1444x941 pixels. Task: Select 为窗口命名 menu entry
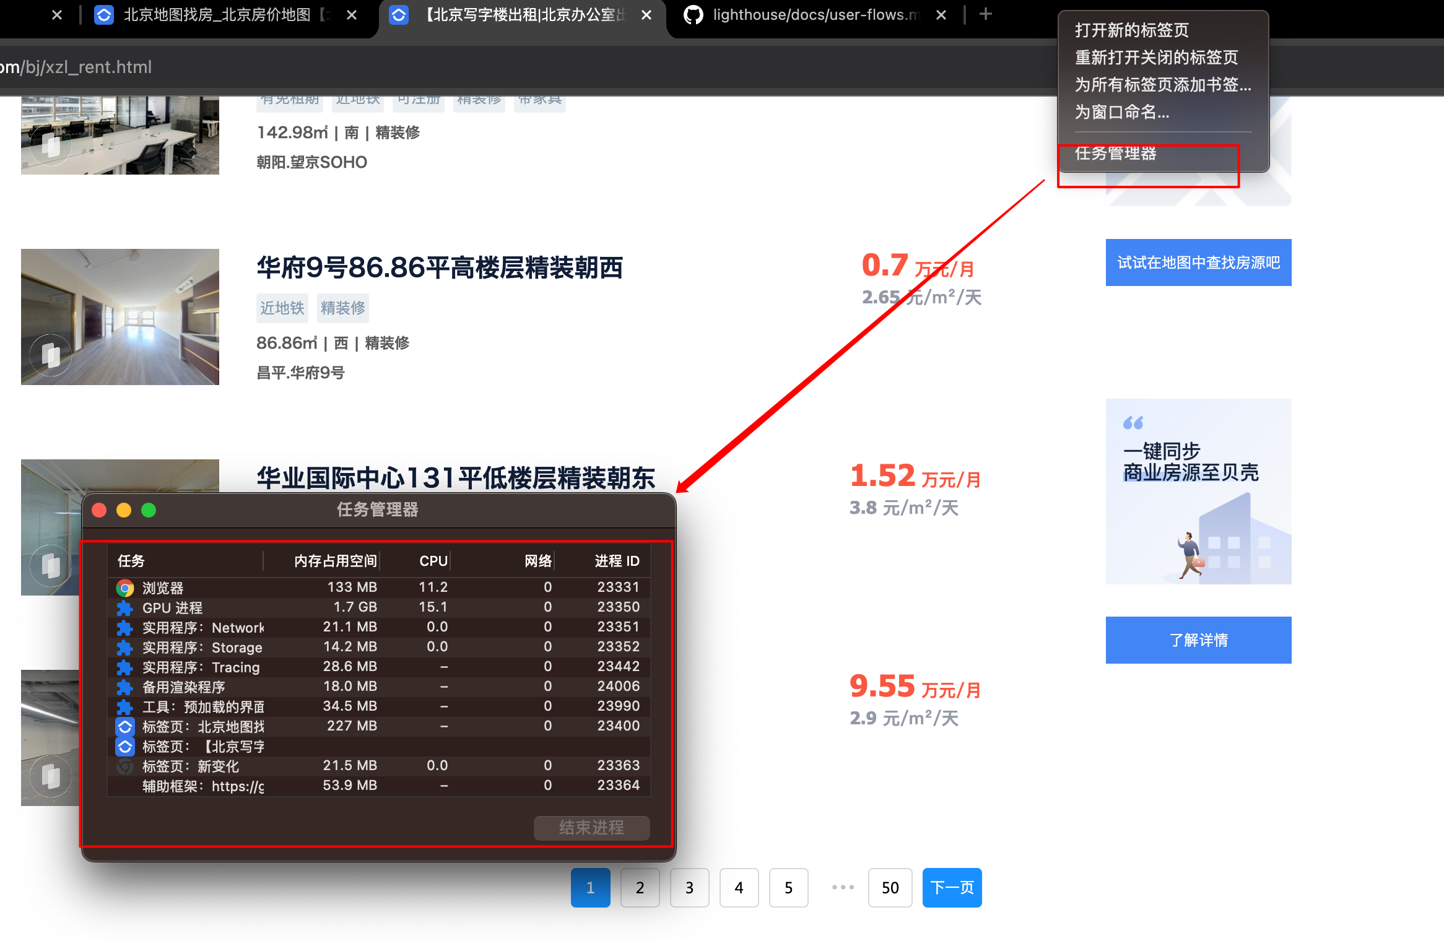coord(1121,112)
